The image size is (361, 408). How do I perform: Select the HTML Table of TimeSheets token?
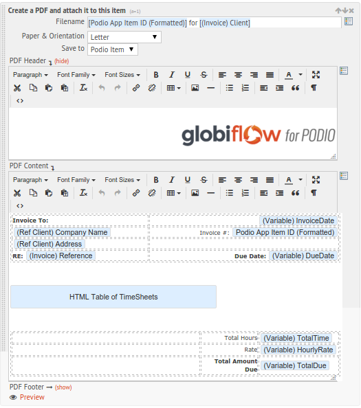113,297
